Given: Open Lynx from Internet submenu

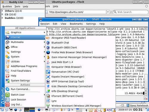Looking at the screenshot, I should 80,101.
